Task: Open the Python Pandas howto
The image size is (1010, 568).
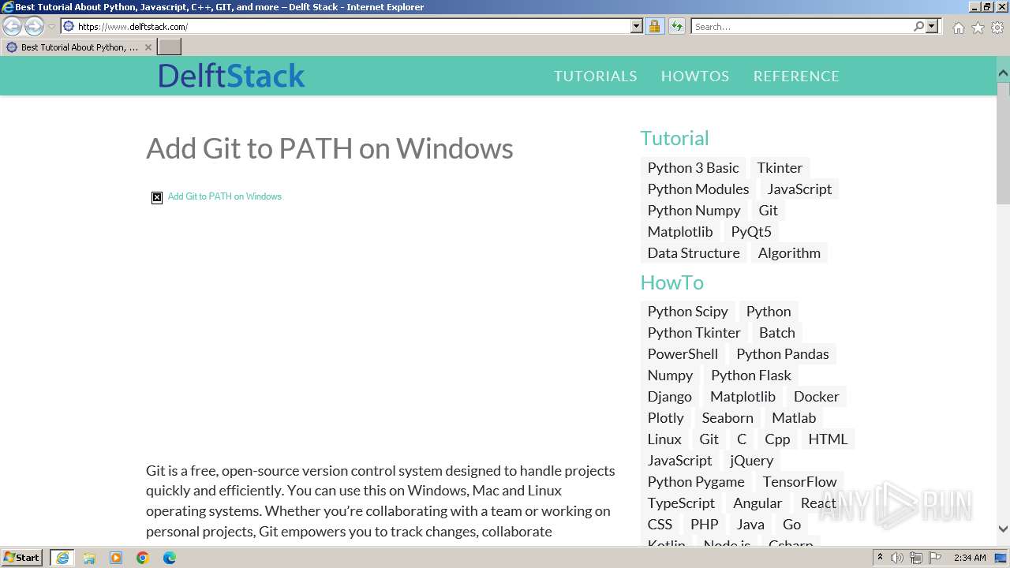Action: tap(782, 353)
